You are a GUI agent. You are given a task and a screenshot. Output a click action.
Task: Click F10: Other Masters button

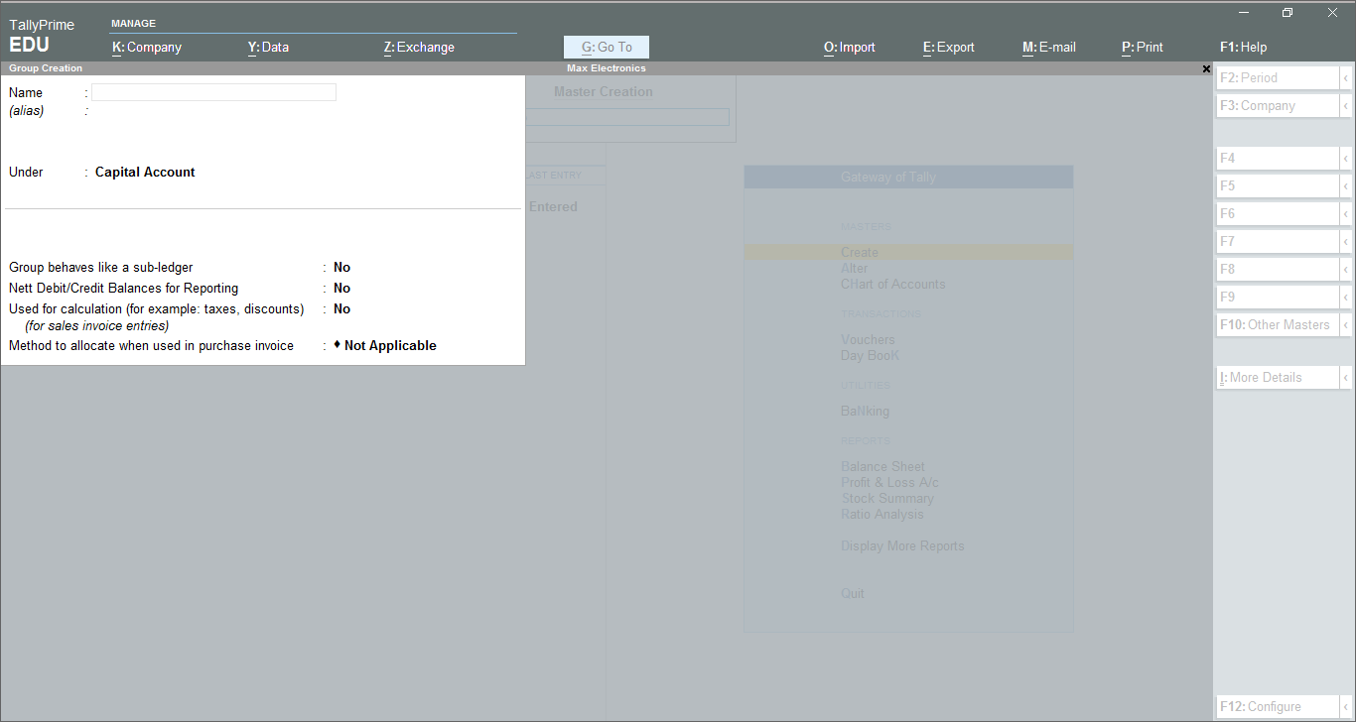pyautogui.click(x=1278, y=324)
